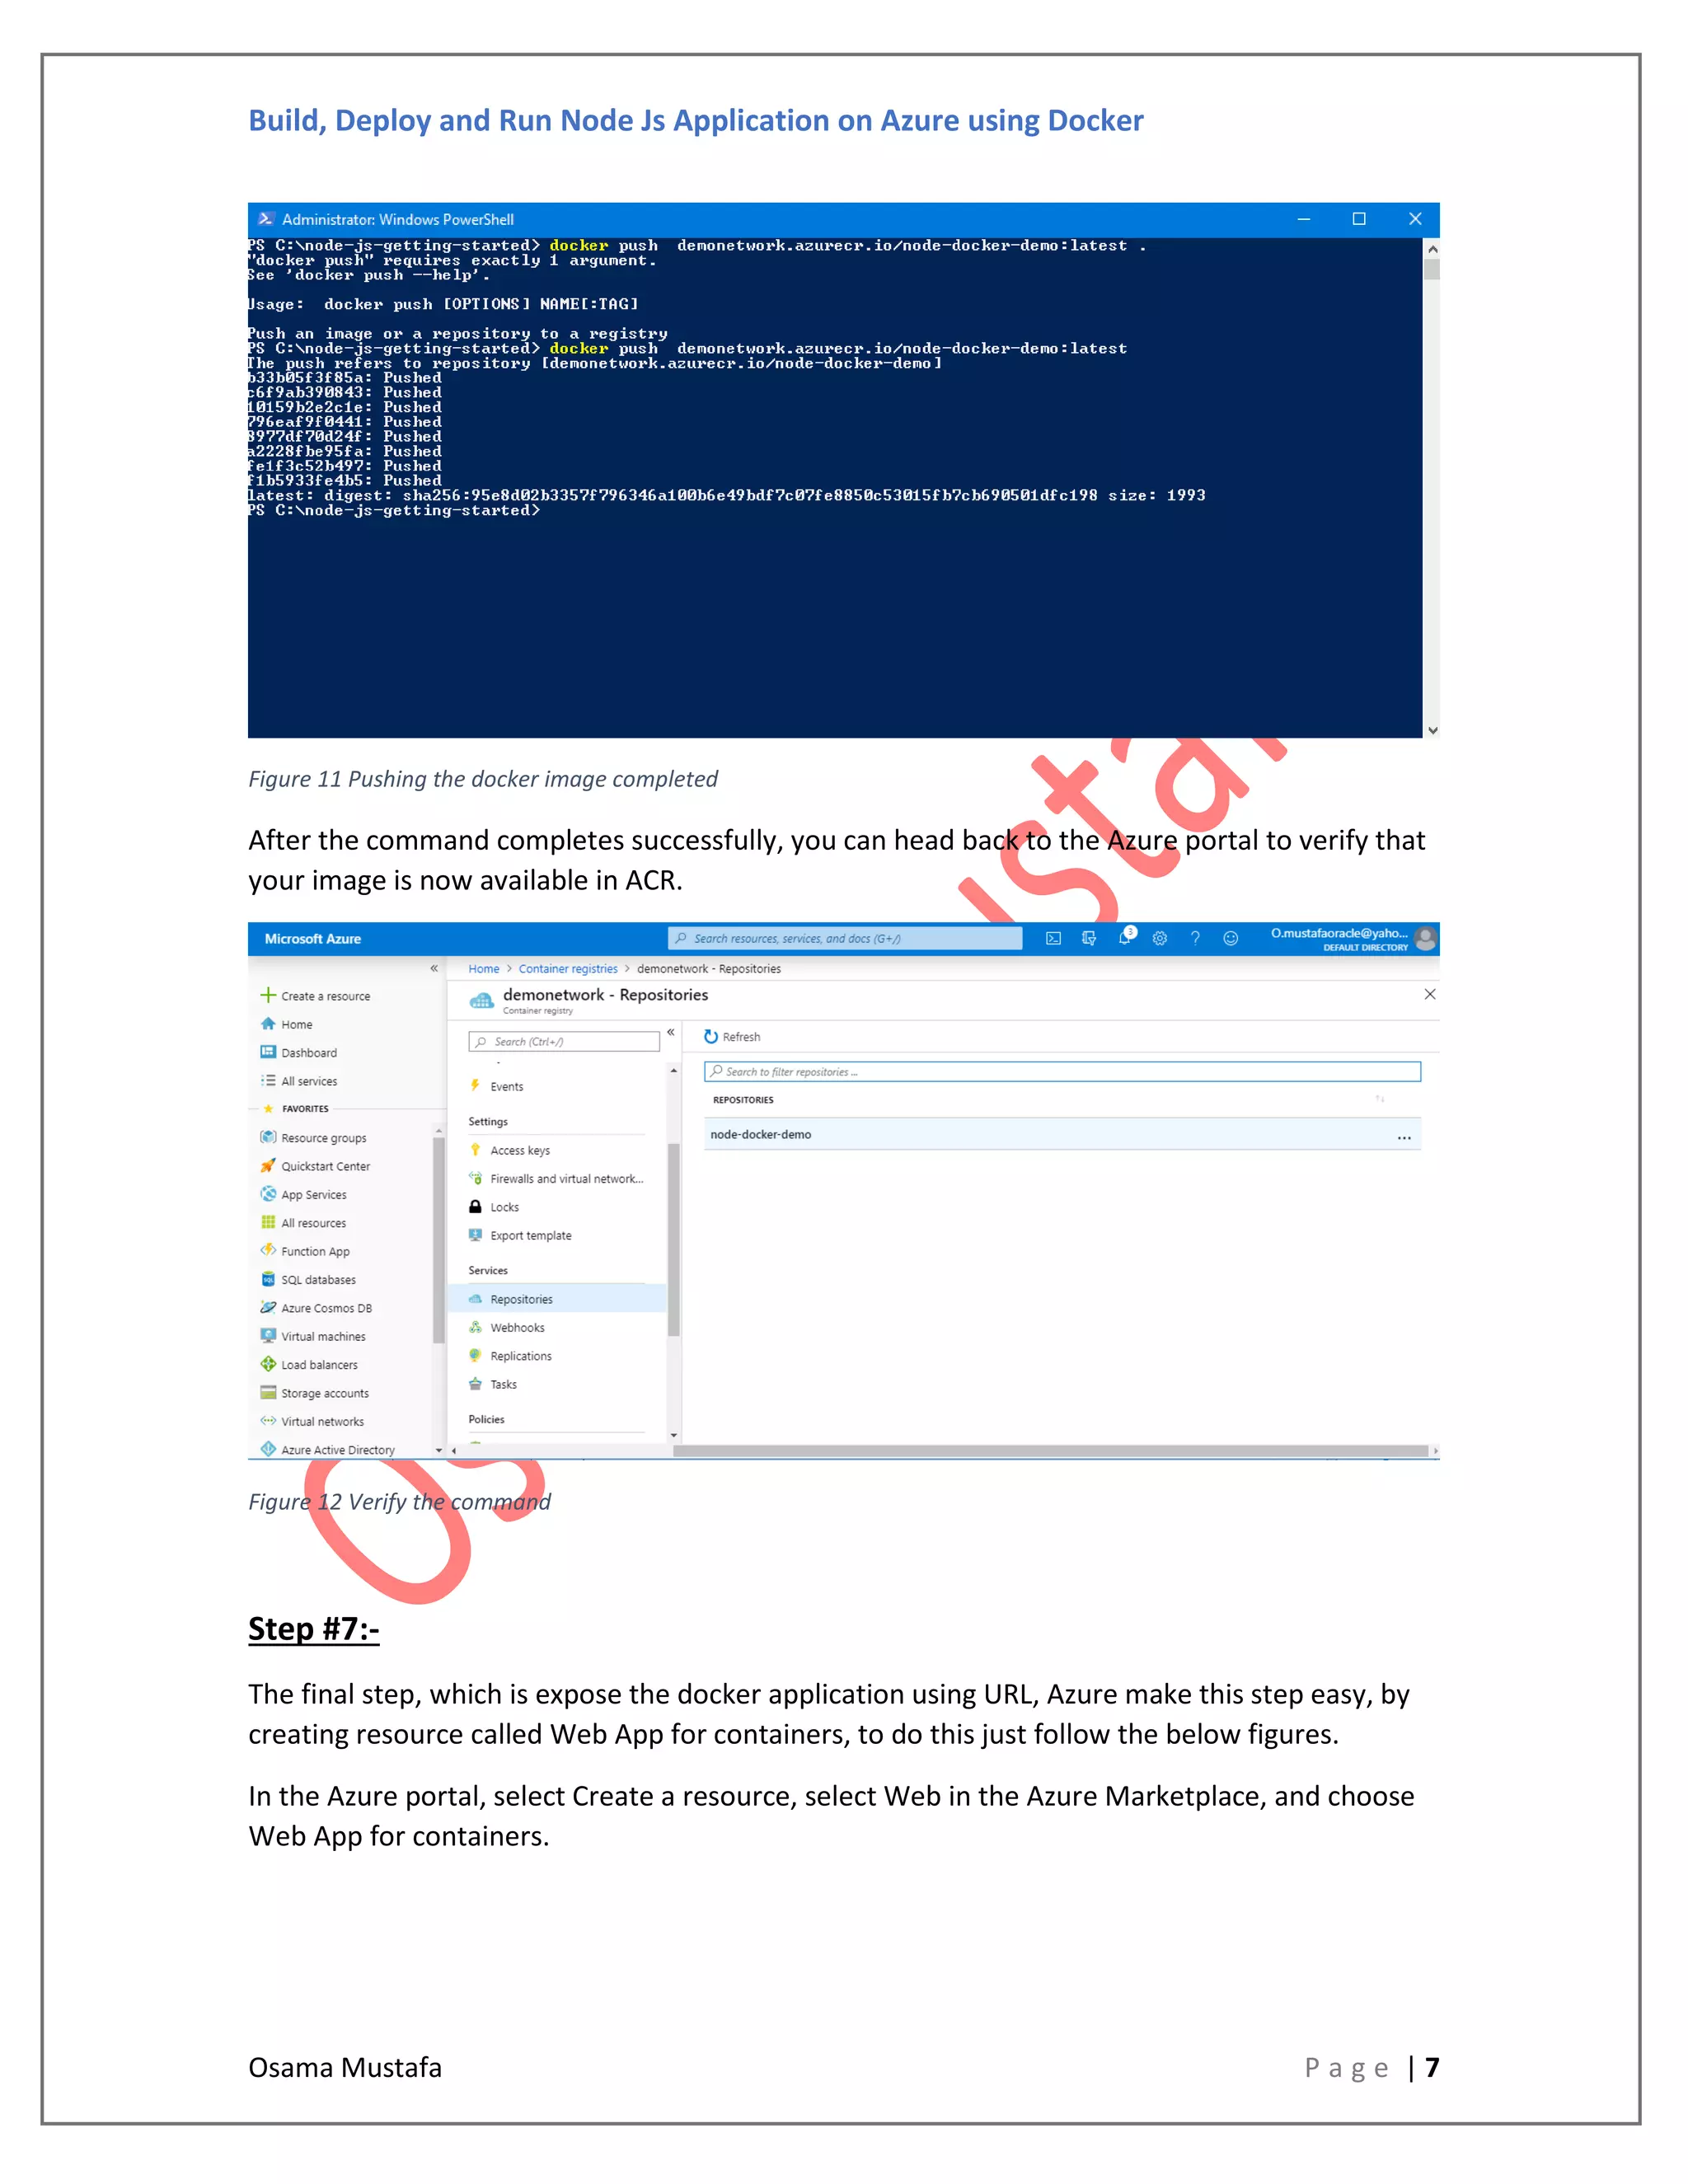Open Tasks under Services
The image size is (1688, 2184).
coord(504,1385)
